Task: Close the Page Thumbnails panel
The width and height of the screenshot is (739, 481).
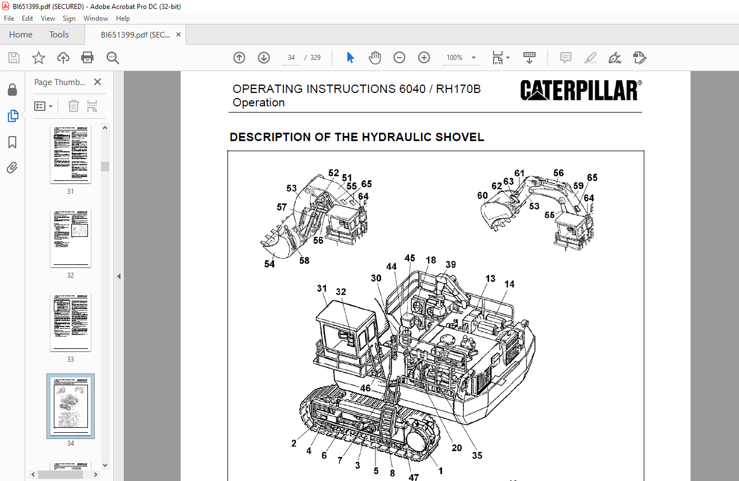Action: (97, 82)
